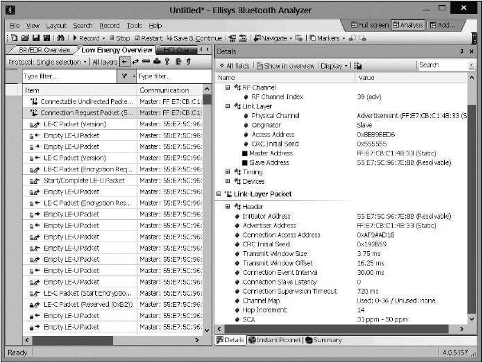
Task: Click the binoculars Find icon
Action: pyautogui.click(x=61, y=38)
